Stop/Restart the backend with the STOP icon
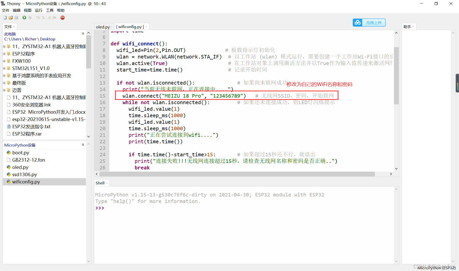The image size is (459, 271). point(62,18)
